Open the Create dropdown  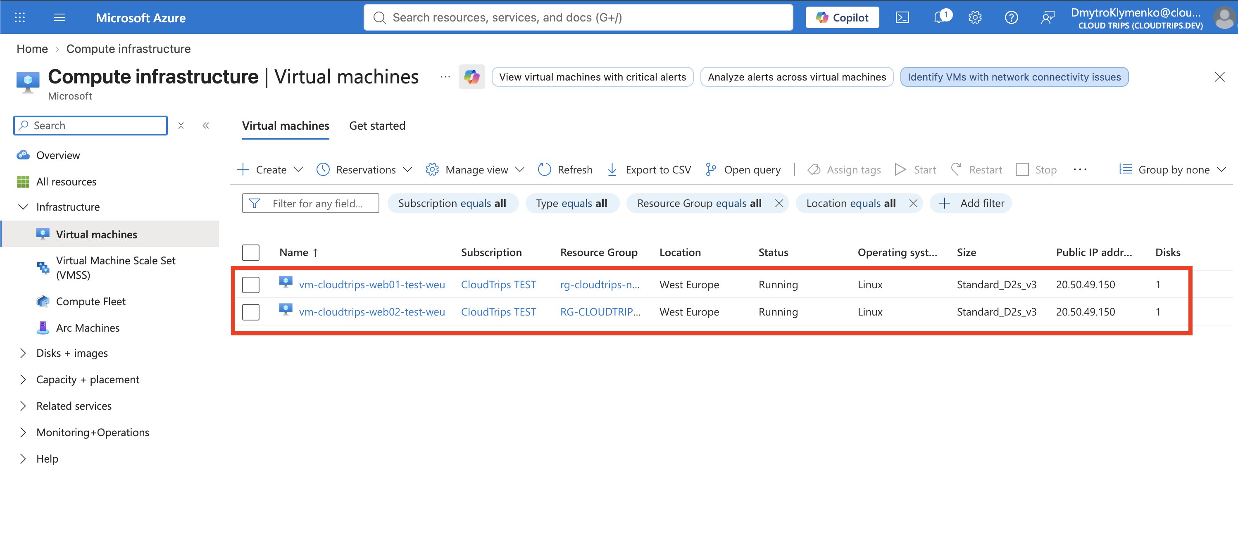270,169
